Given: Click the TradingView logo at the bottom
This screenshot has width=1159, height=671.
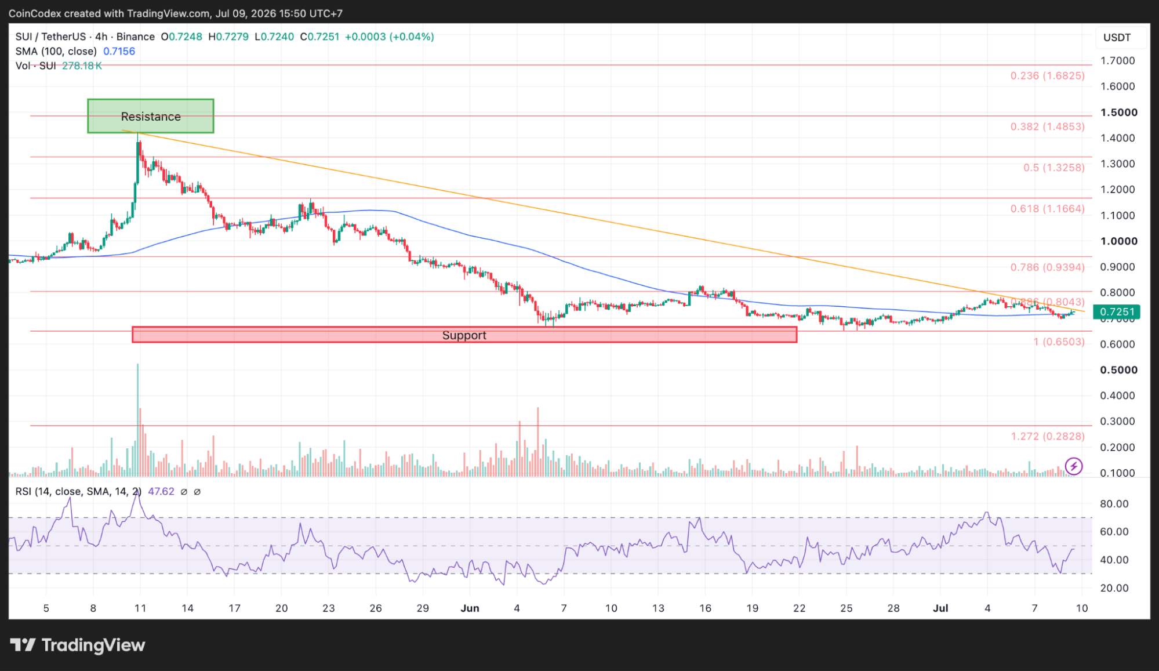Looking at the screenshot, I should [x=77, y=645].
